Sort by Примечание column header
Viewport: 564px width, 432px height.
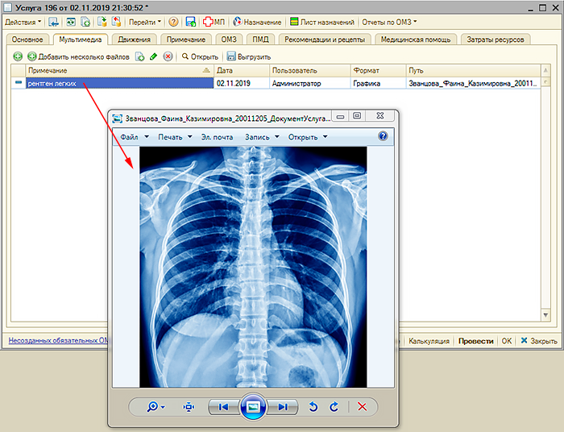click(x=113, y=71)
